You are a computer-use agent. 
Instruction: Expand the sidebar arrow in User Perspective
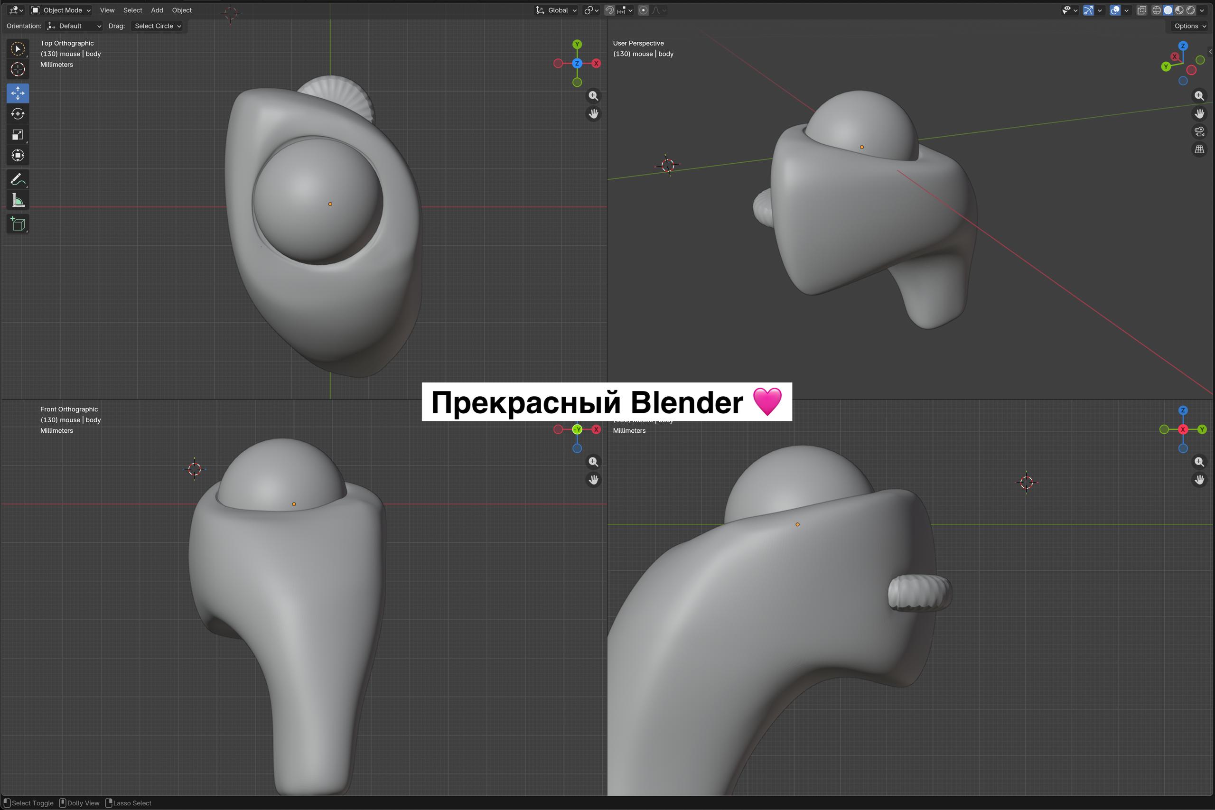pyautogui.click(x=1210, y=52)
